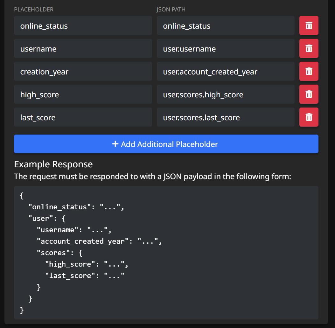
Task: Click the online_status JSON path field
Action: 225,25
